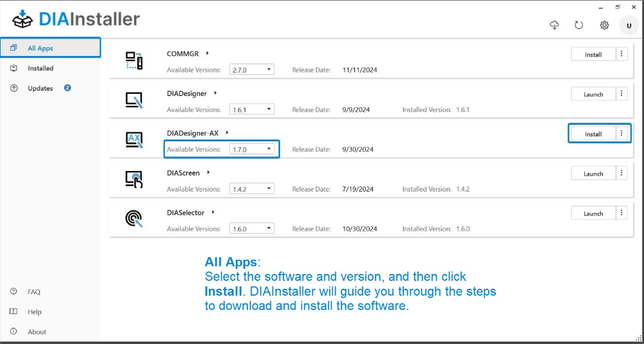This screenshot has height=344, width=644.
Task: Open more options for DIASelector
Action: (x=622, y=213)
